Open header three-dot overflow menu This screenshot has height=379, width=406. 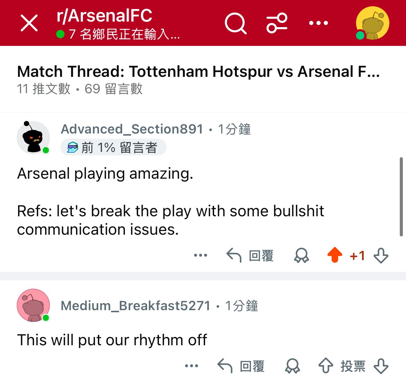[318, 23]
